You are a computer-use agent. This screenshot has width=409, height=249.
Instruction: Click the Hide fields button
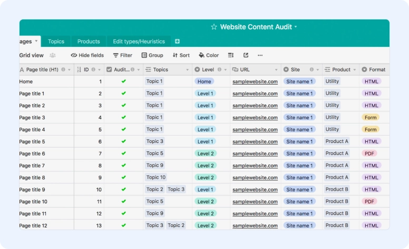pos(87,55)
